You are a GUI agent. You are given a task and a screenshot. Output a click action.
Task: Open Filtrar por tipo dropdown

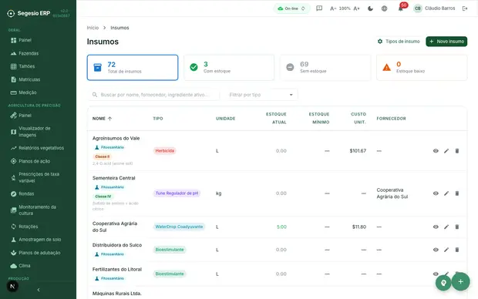click(261, 95)
